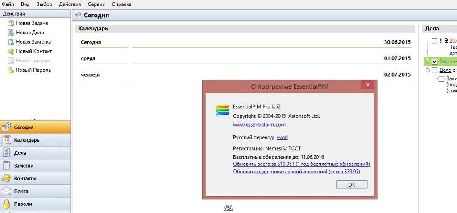Click the Сегодня clock icon in navigation
This screenshot has width=457, height=213.
(x=6, y=127)
